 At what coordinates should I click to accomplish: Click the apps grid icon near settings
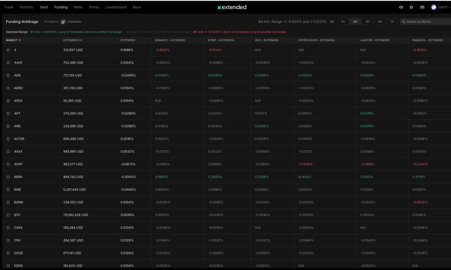[400, 7]
